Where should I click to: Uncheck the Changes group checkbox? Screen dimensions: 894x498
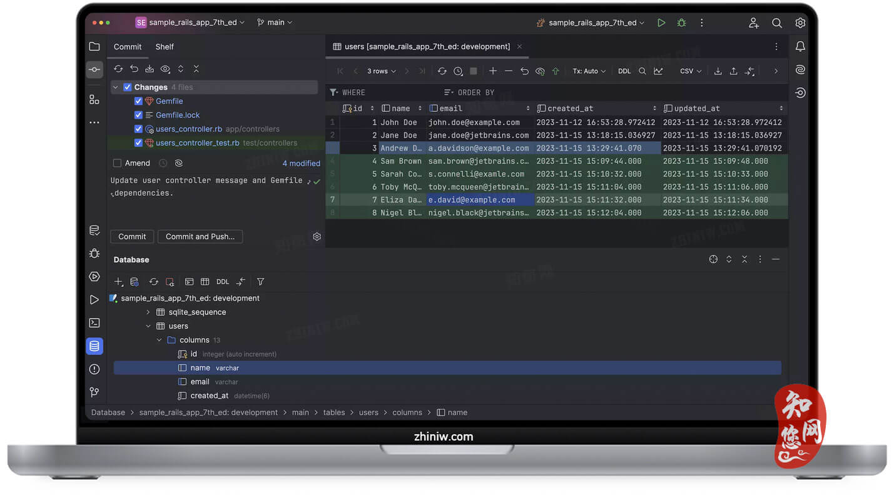point(128,87)
